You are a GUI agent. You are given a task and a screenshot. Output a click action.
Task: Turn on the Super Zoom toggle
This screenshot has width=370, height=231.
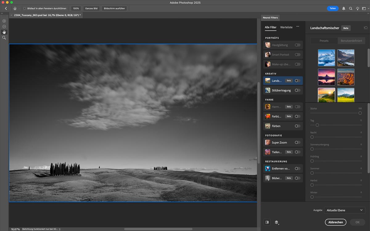coord(297,142)
